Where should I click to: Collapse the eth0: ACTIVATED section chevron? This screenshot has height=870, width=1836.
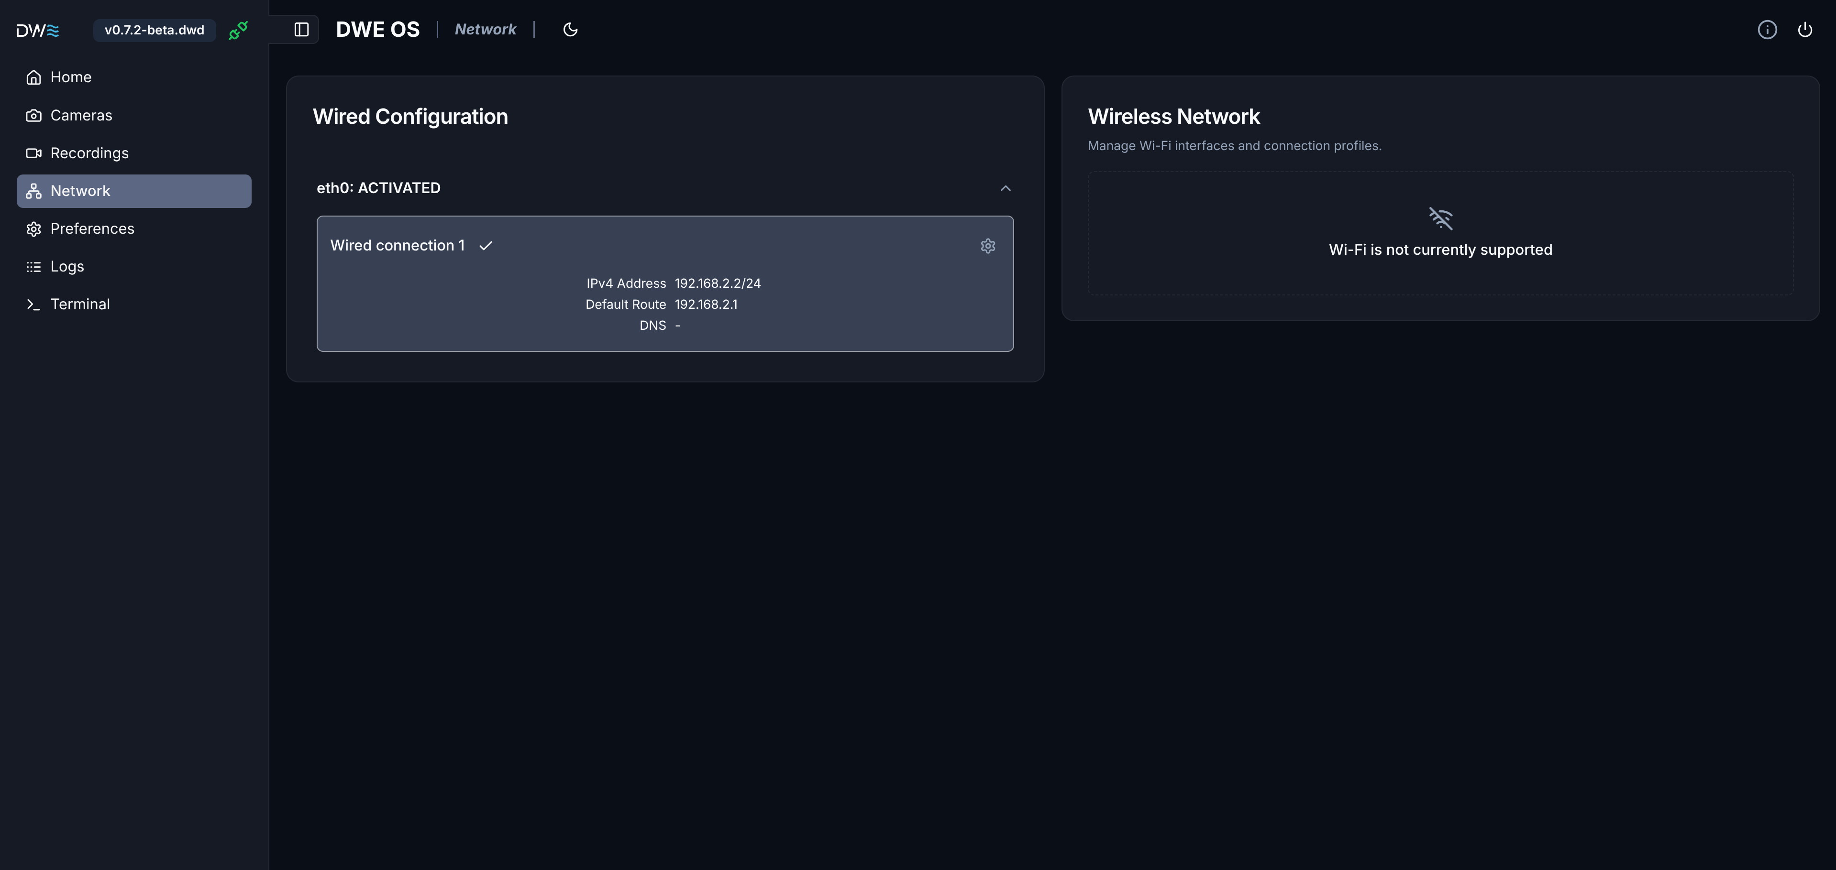[1006, 188]
